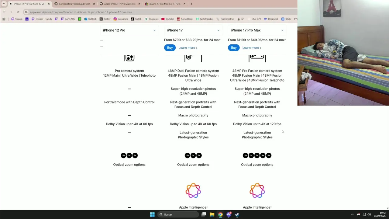The height and width of the screenshot is (219, 389).
Task: Expand the iPhone 17 Pro Max model dropdown
Action: [257, 30]
